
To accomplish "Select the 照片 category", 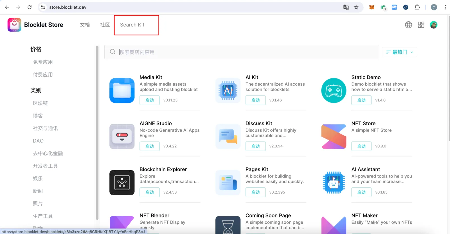I will click(38, 204).
